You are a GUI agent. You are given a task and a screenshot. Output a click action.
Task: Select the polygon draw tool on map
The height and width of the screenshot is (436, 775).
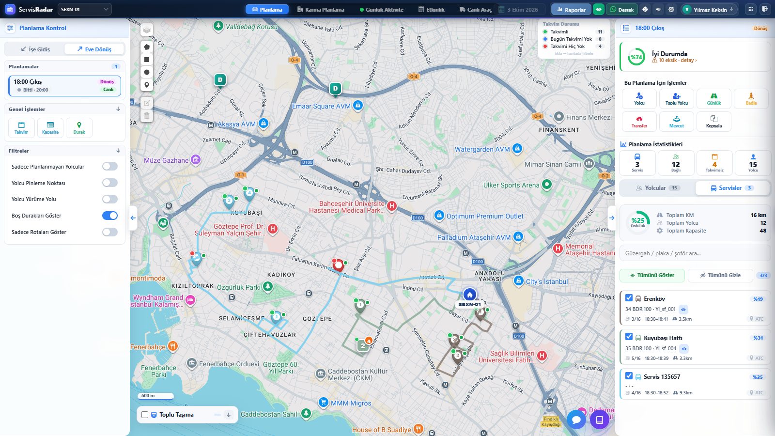pyautogui.click(x=147, y=47)
